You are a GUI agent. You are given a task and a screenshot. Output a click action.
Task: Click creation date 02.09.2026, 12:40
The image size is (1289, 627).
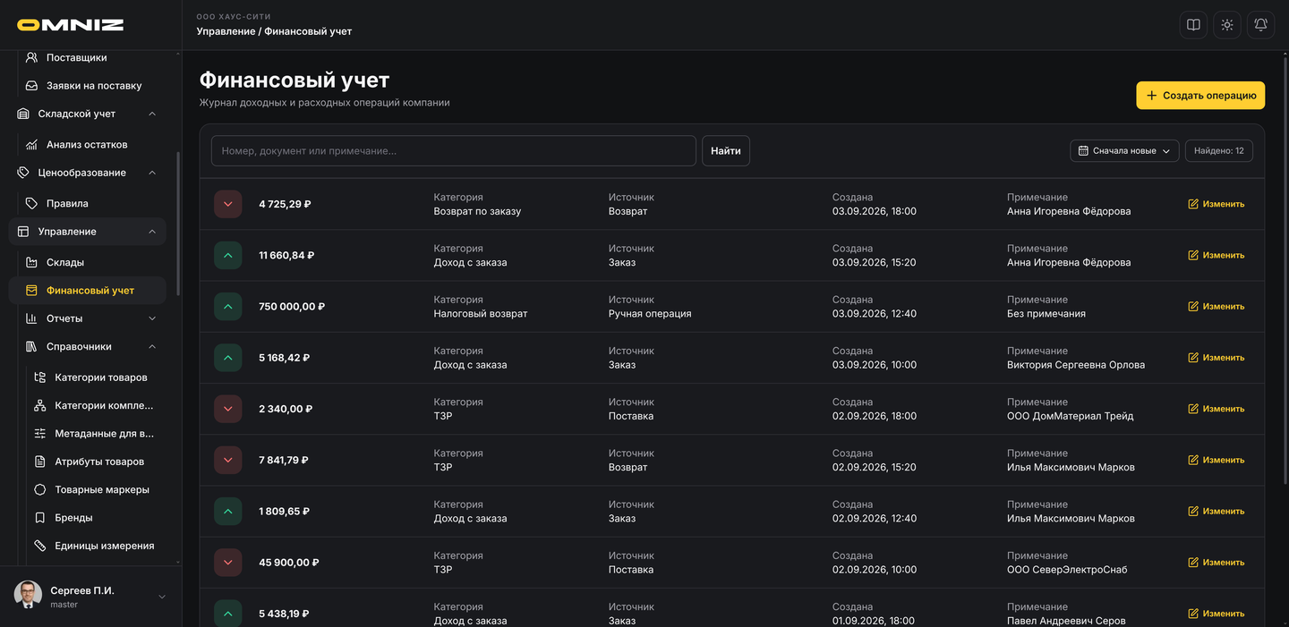(875, 519)
